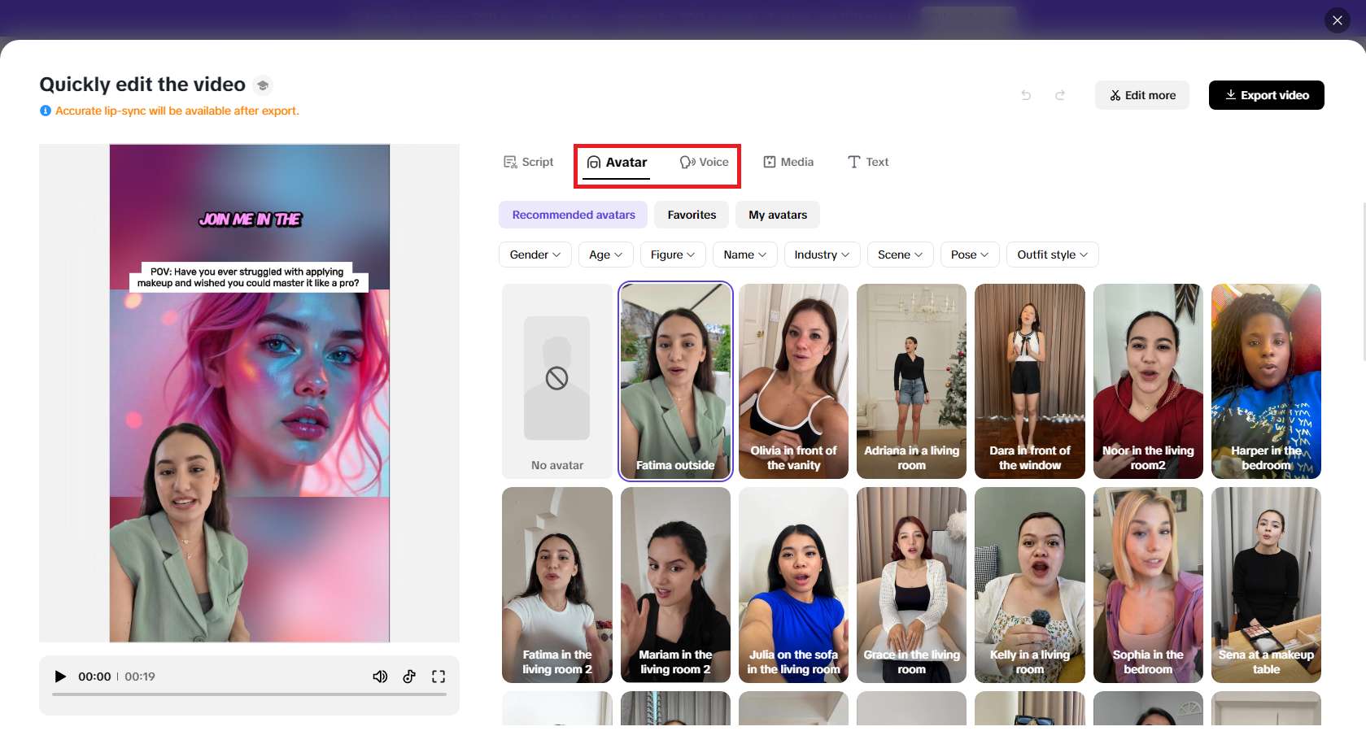Image resolution: width=1366 pixels, height=731 pixels.
Task: Show Favorites avatars
Action: point(692,215)
